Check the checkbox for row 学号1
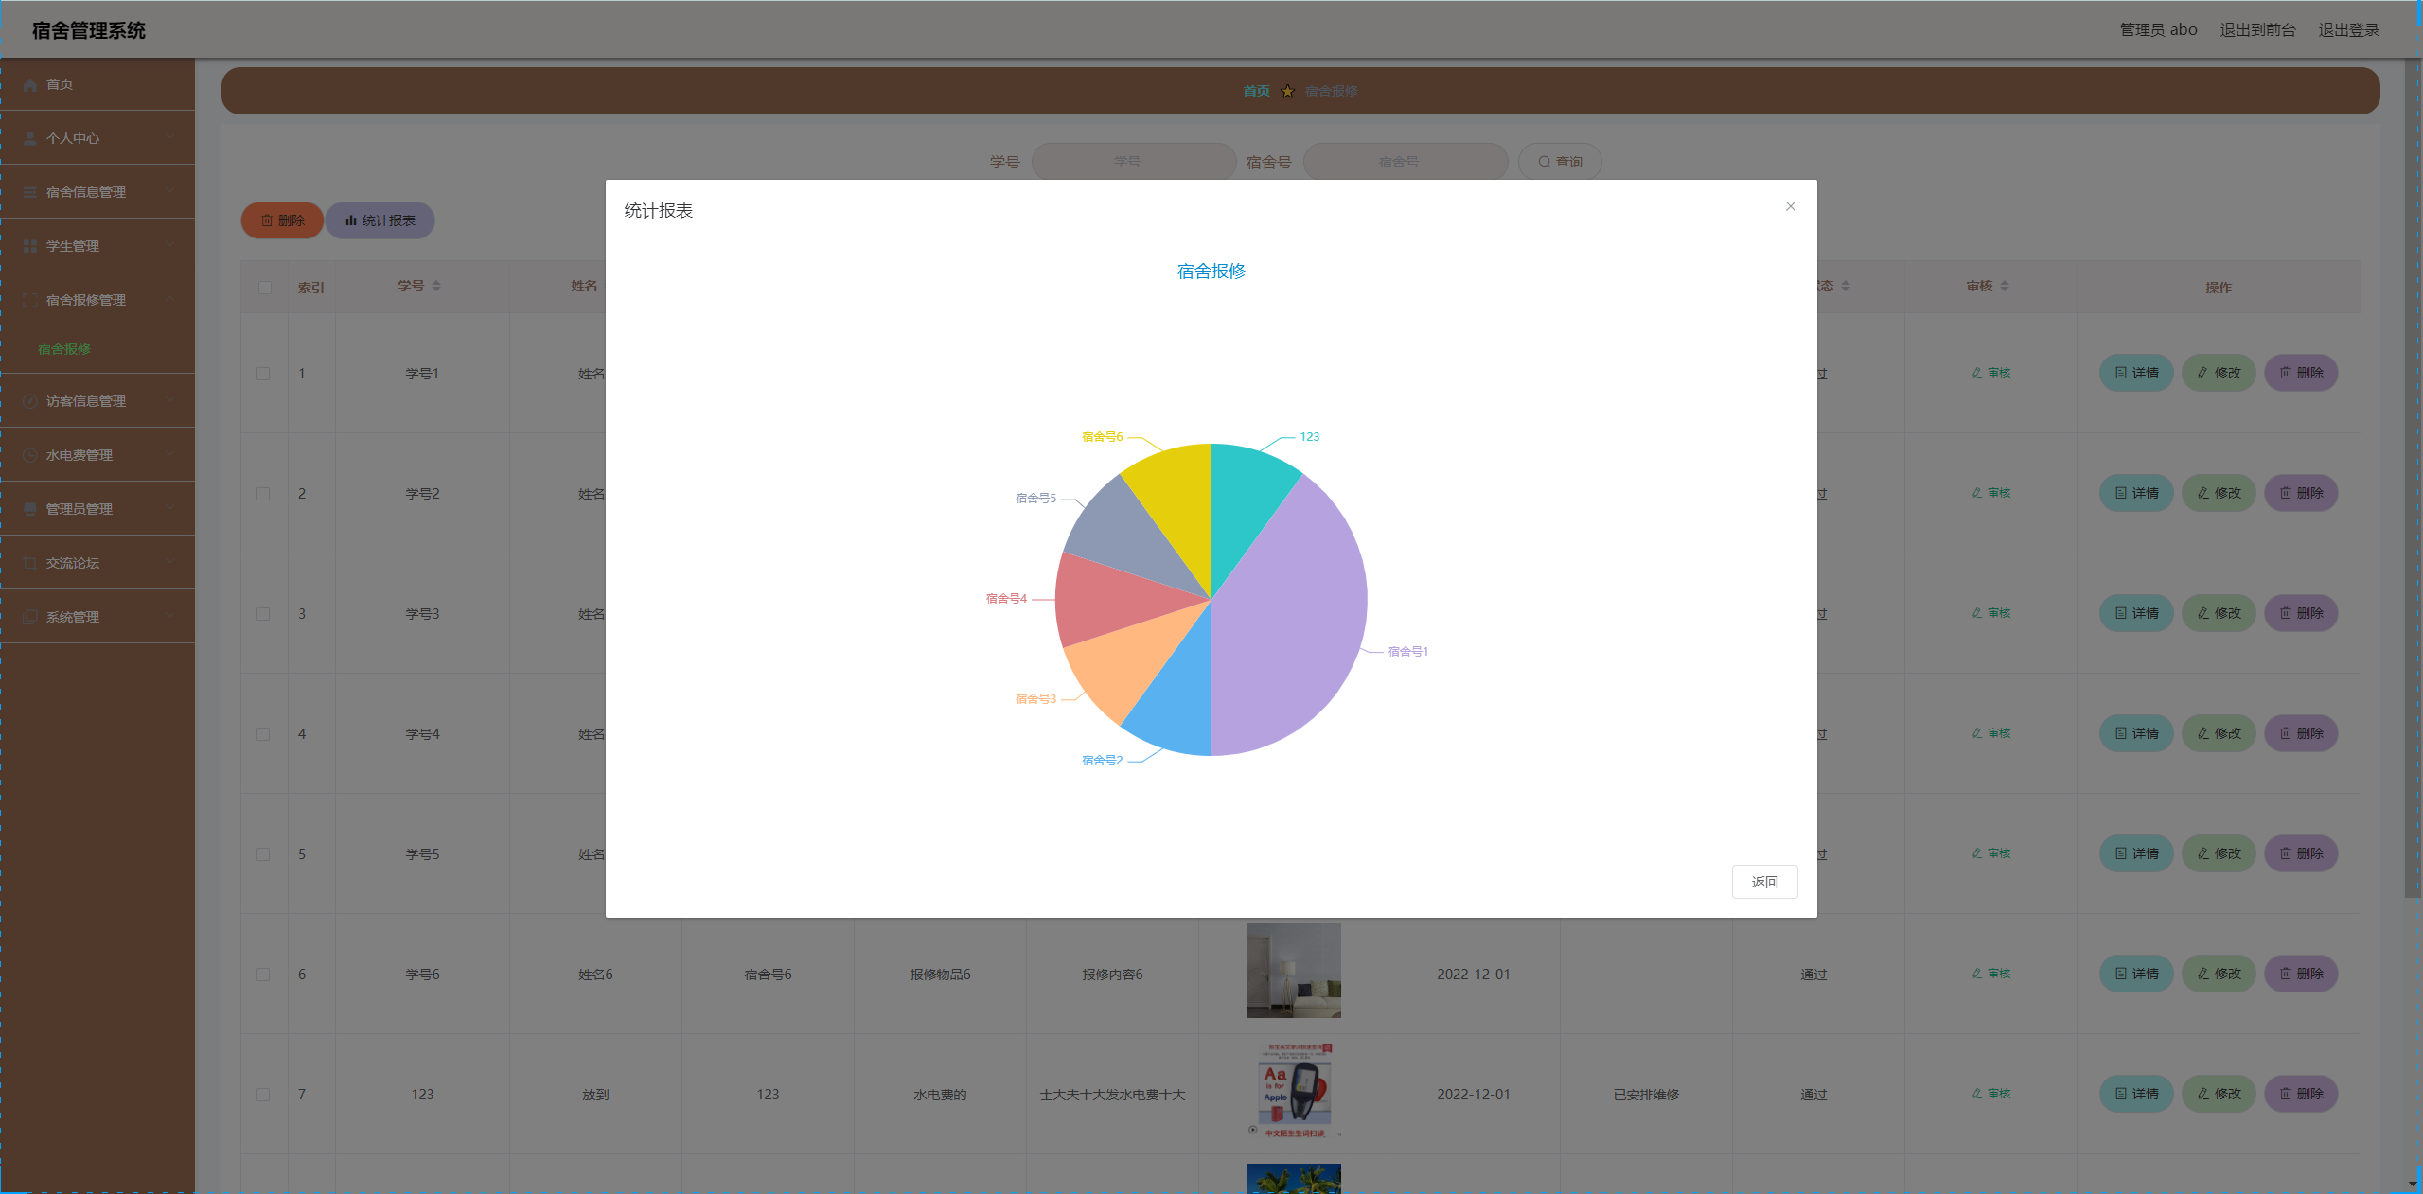 (x=264, y=373)
